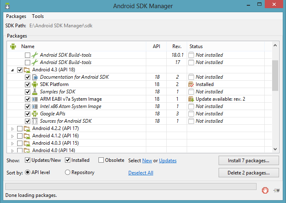Open the Tools menu
The height and width of the screenshot is (203, 286).
tap(38, 16)
